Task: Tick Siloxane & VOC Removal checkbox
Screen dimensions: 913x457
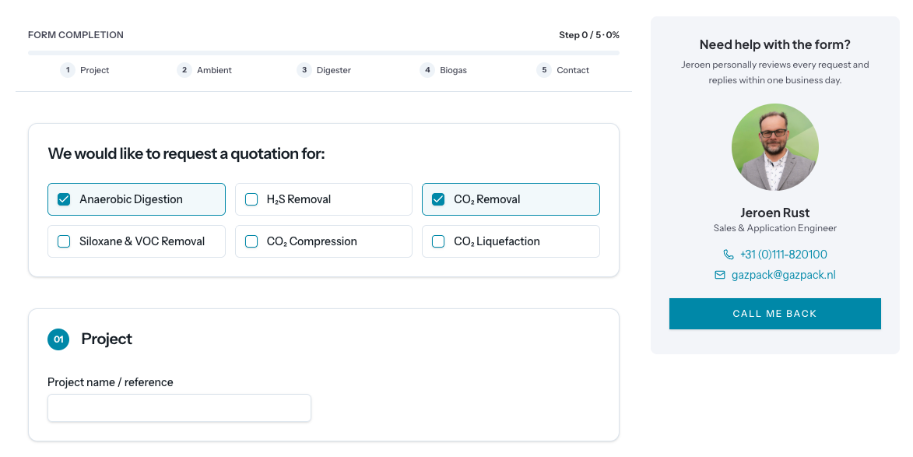Action: (64, 241)
